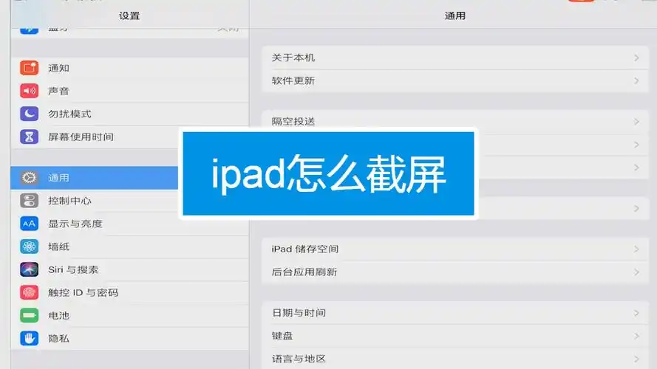Tap the Privacy (隐私) hand icon
Screen dimensions: 657x369
click(x=29, y=339)
